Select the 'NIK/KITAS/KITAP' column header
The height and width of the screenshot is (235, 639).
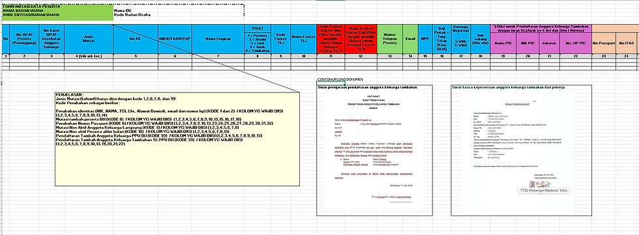pyautogui.click(x=175, y=38)
